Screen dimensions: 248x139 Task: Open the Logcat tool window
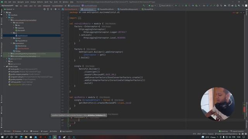pos(44,131)
